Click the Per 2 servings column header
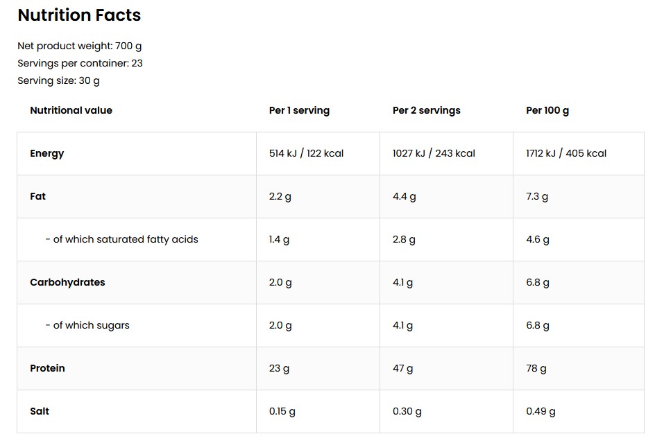Viewport: 655px width, 443px height. [427, 111]
